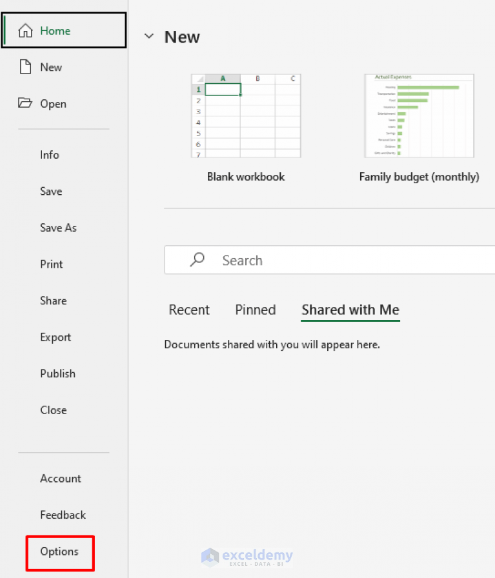Viewport: 495px width, 578px height.
Task: Open the Family budget (monthly) template preview
Action: (x=419, y=115)
